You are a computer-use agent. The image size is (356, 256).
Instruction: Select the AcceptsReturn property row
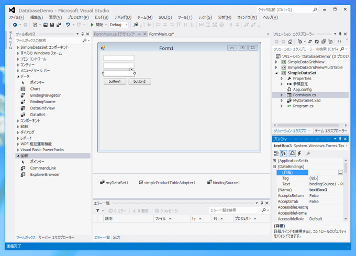310,196
